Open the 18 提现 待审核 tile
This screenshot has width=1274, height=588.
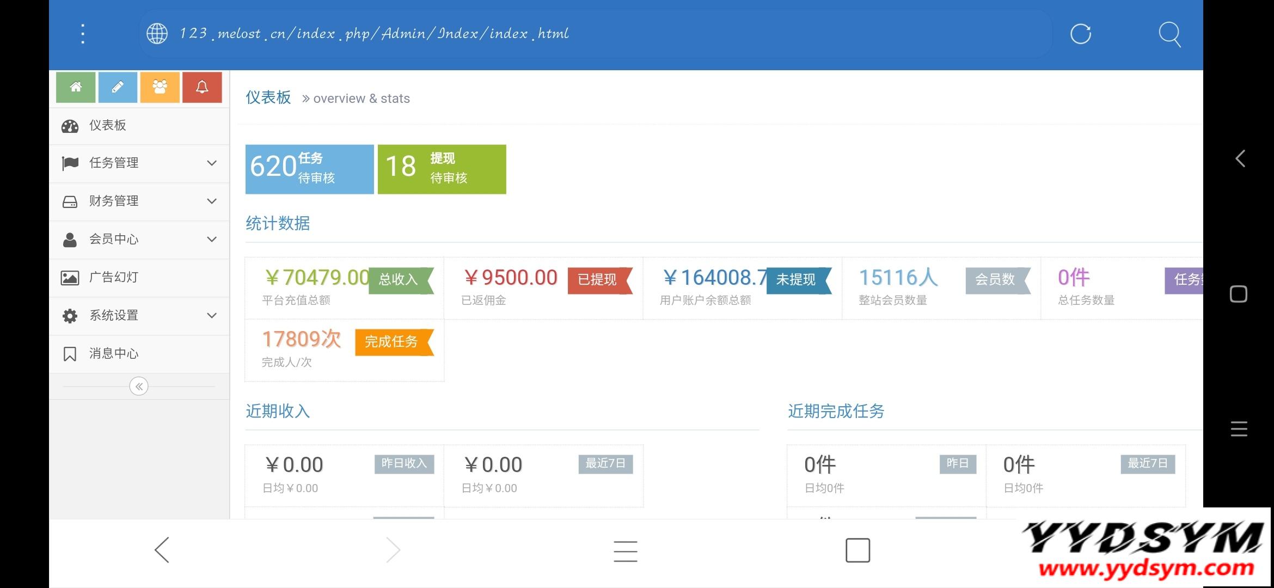click(442, 169)
